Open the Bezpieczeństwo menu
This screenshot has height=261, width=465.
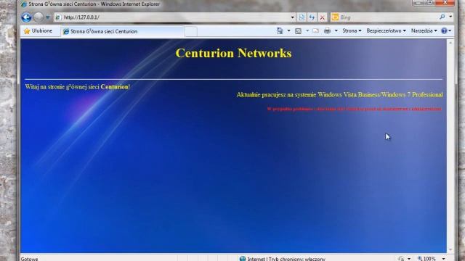(386, 30)
